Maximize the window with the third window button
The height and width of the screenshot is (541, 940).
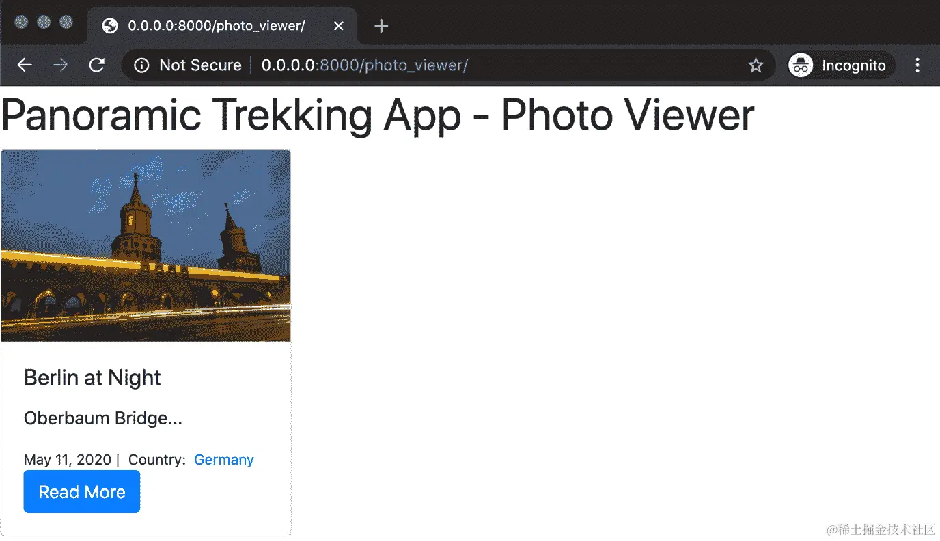pyautogui.click(x=66, y=23)
